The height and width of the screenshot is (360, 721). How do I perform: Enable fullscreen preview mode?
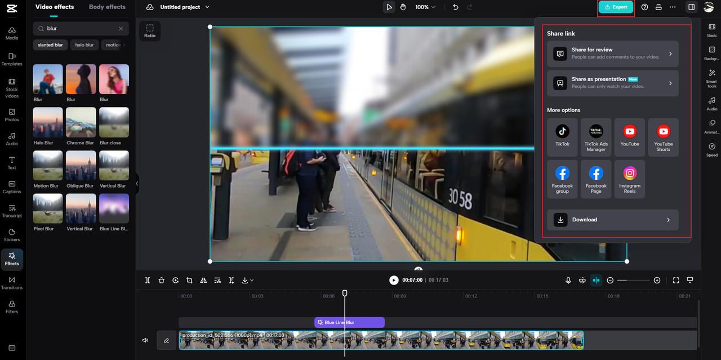coord(675,280)
